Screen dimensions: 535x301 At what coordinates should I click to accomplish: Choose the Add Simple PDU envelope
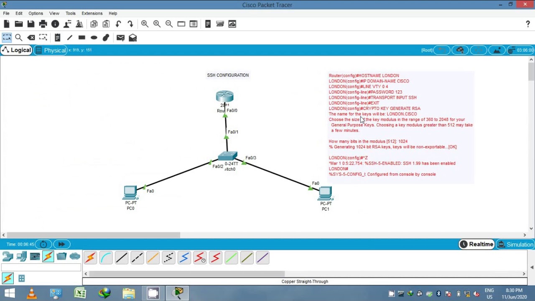[x=120, y=38]
